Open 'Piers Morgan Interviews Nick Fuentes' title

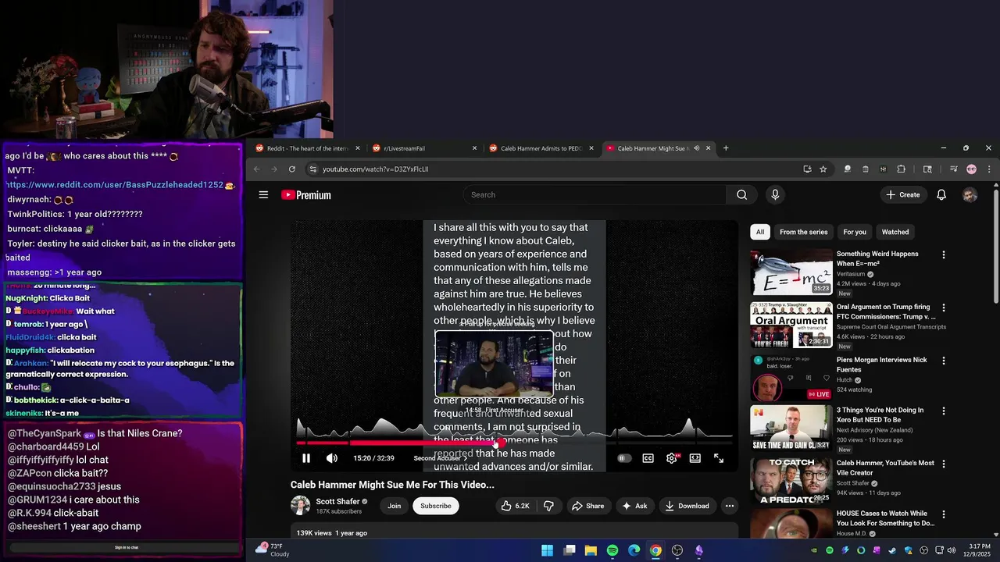coord(881,365)
